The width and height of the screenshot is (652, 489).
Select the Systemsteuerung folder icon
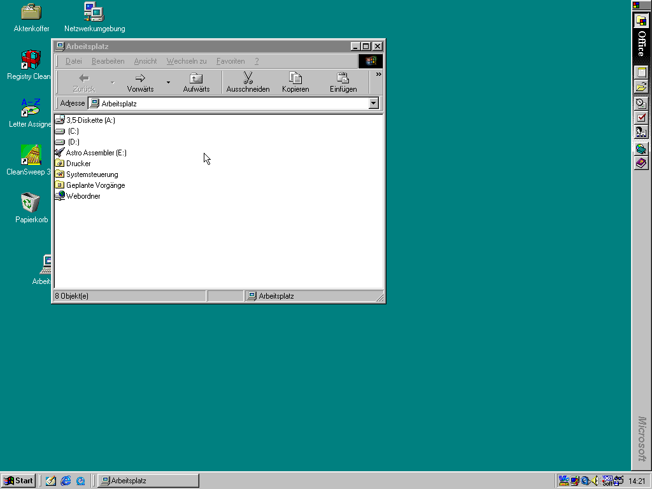click(x=60, y=174)
